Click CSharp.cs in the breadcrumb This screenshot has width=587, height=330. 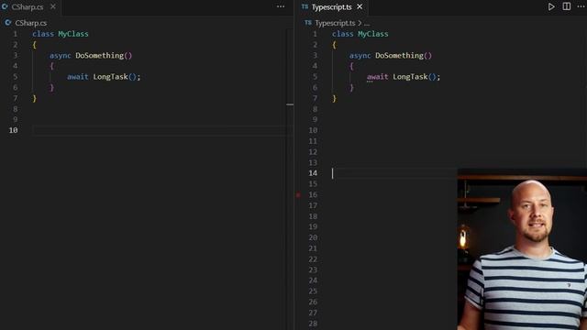point(30,23)
